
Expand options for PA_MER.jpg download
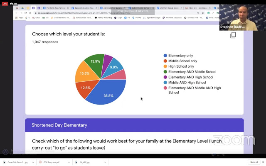[x=104, y=162]
